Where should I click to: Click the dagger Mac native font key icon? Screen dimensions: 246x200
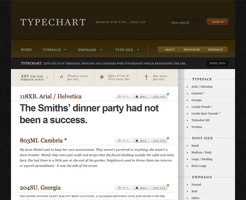pyautogui.click(x=146, y=78)
